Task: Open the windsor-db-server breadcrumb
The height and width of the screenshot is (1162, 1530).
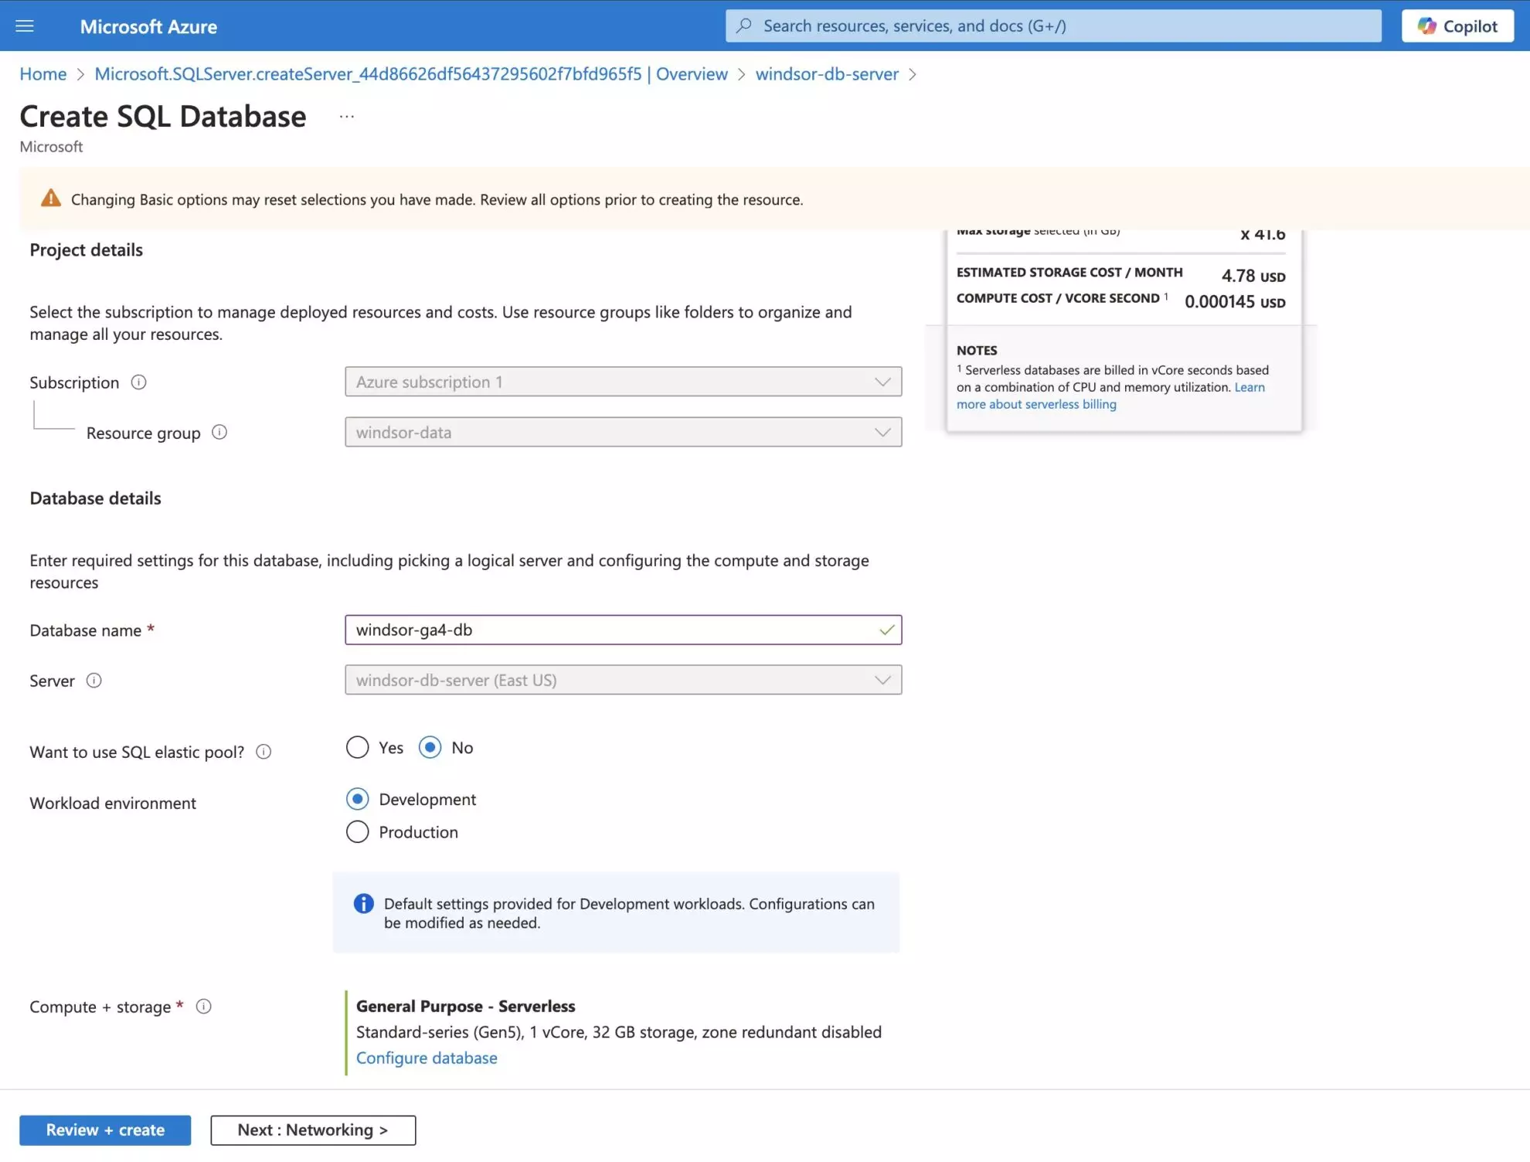Action: [827, 74]
